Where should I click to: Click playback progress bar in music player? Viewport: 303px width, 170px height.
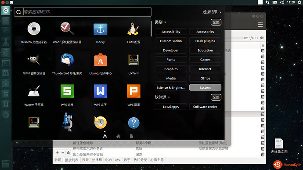pyautogui.click(x=234, y=38)
